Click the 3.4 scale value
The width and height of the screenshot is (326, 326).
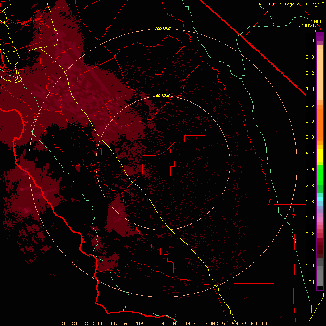click(x=310, y=170)
